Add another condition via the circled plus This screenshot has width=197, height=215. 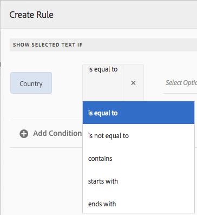24,134
